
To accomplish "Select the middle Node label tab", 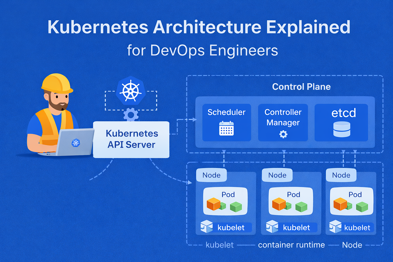I will 277,175.
